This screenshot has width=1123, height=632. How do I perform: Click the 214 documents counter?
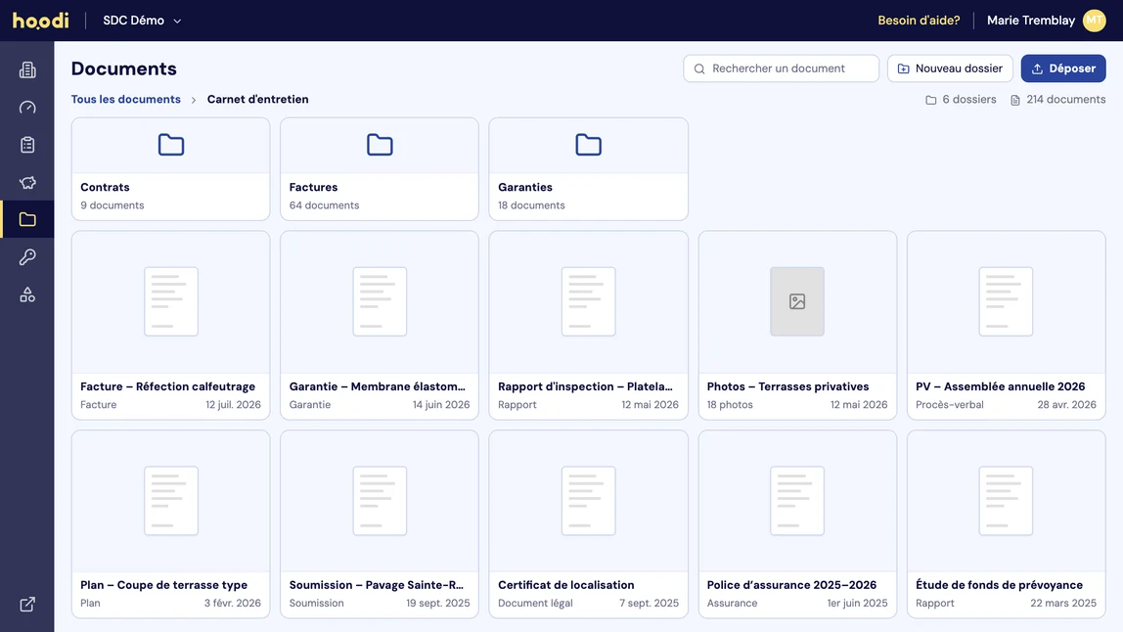[x=1057, y=100]
